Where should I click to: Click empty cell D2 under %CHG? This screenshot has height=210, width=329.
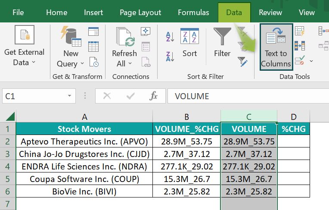pos(294,141)
